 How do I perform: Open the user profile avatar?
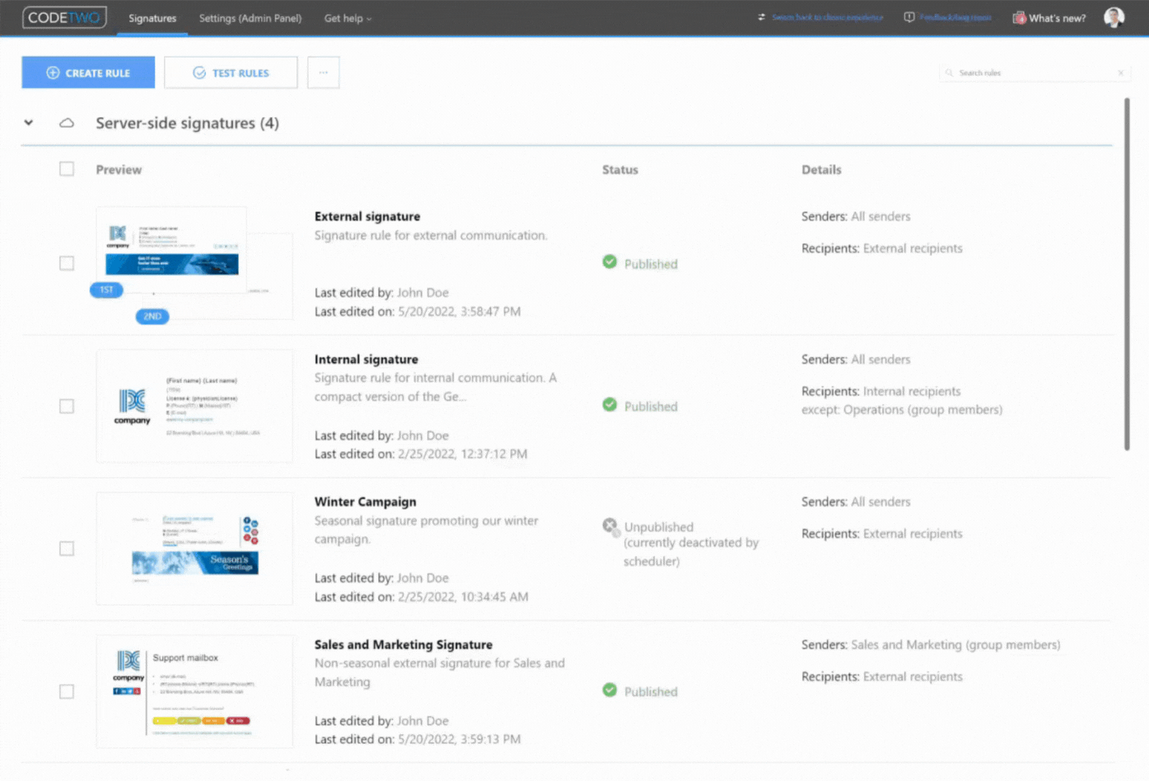(1114, 18)
